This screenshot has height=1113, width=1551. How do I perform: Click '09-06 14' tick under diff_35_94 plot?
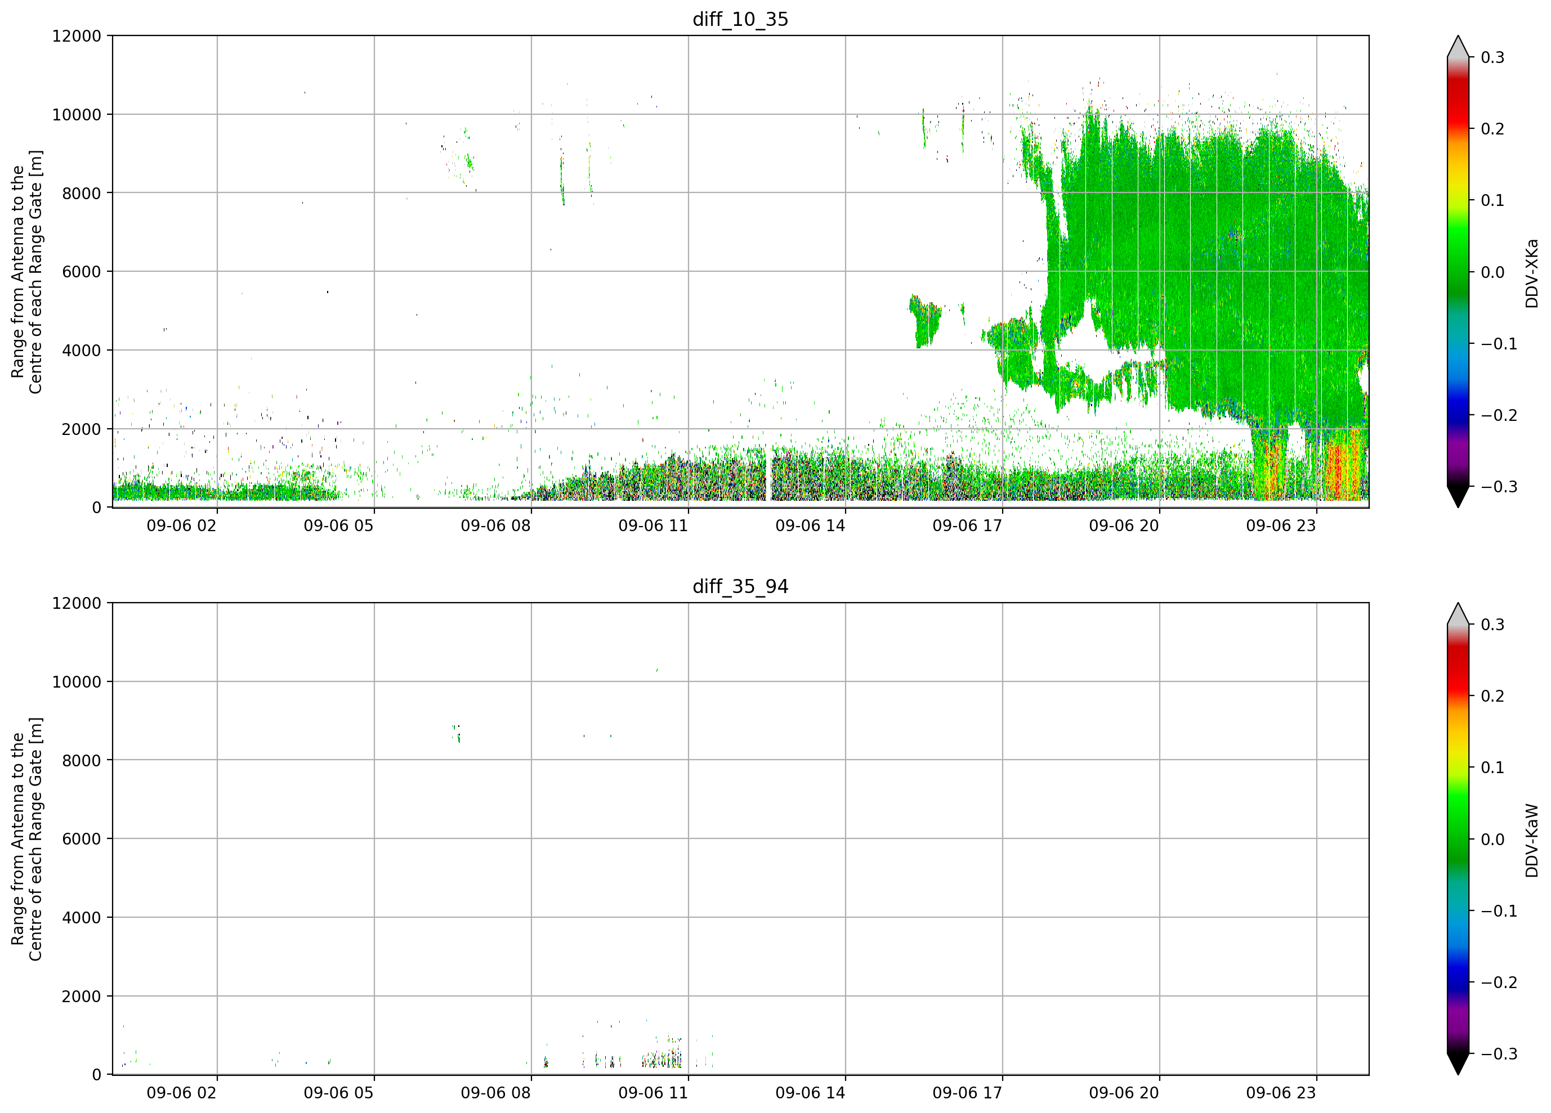(x=810, y=1093)
